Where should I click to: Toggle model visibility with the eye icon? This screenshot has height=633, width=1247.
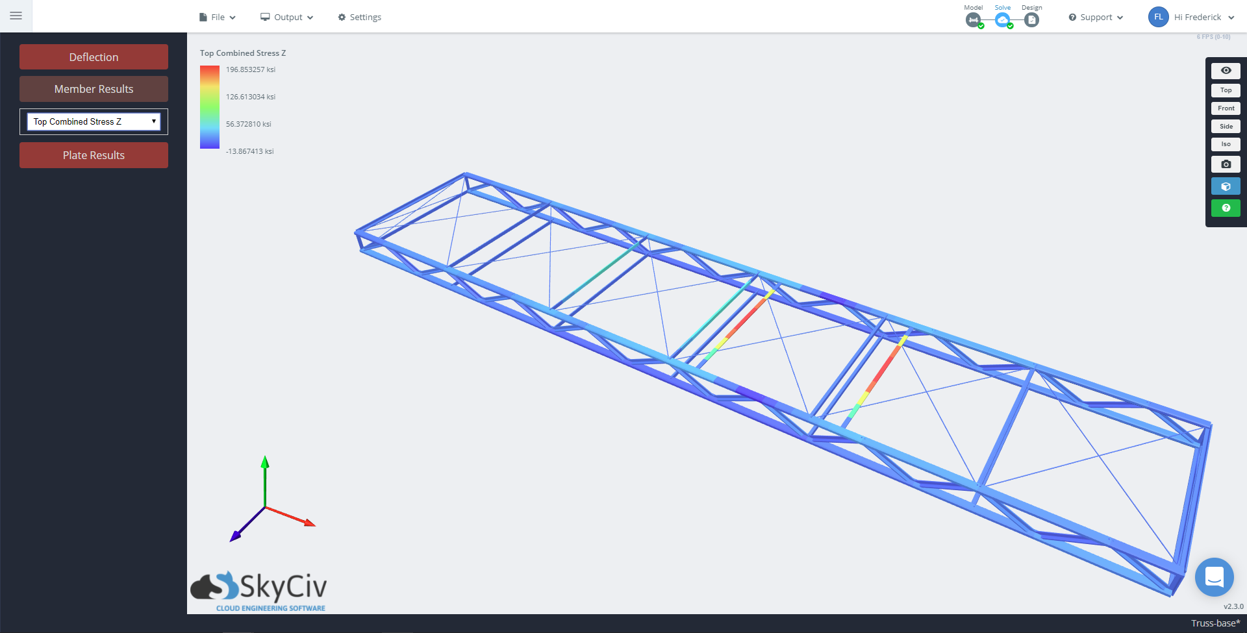pyautogui.click(x=1226, y=70)
